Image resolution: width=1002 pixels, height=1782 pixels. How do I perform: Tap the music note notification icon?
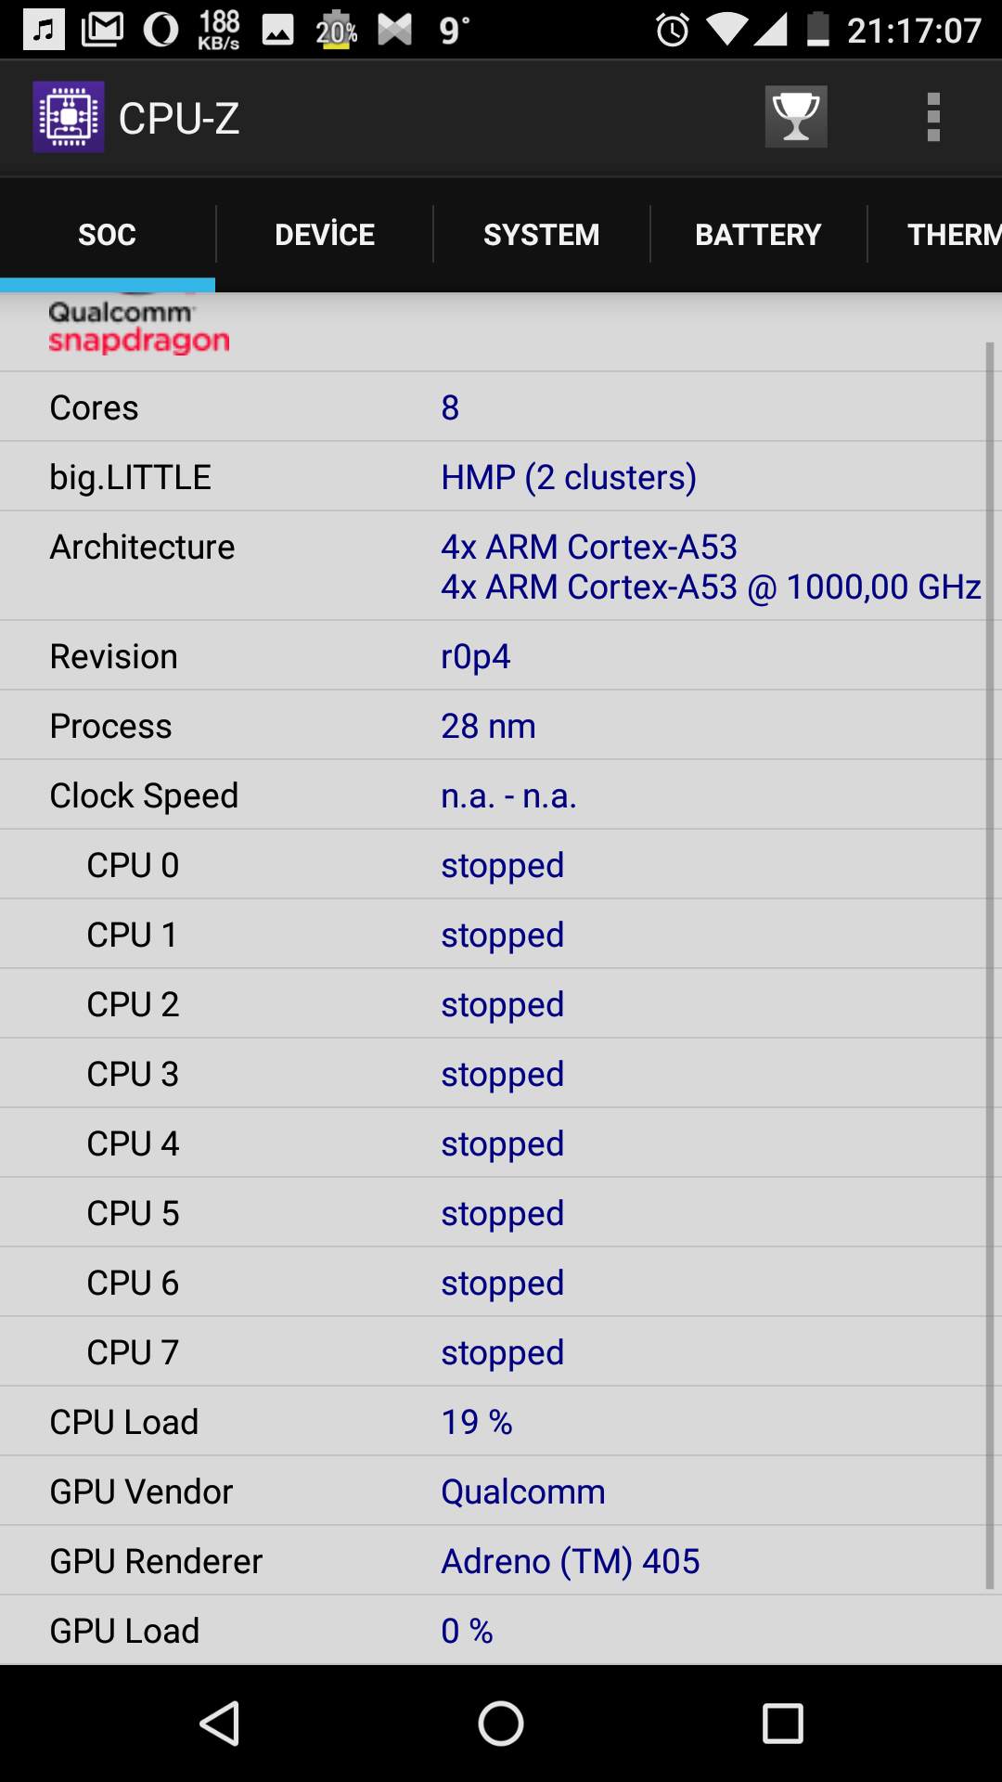44,30
